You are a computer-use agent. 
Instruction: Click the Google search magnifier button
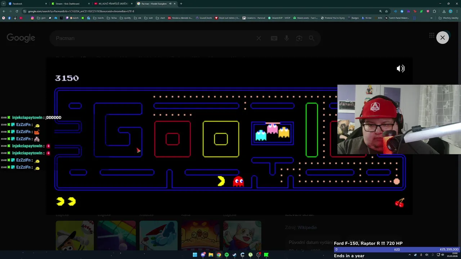(x=312, y=38)
